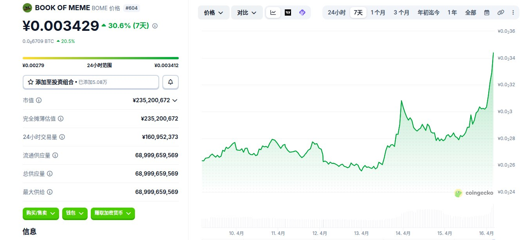Click the #604 rank badge
The image size is (532, 240).
coord(131,8)
